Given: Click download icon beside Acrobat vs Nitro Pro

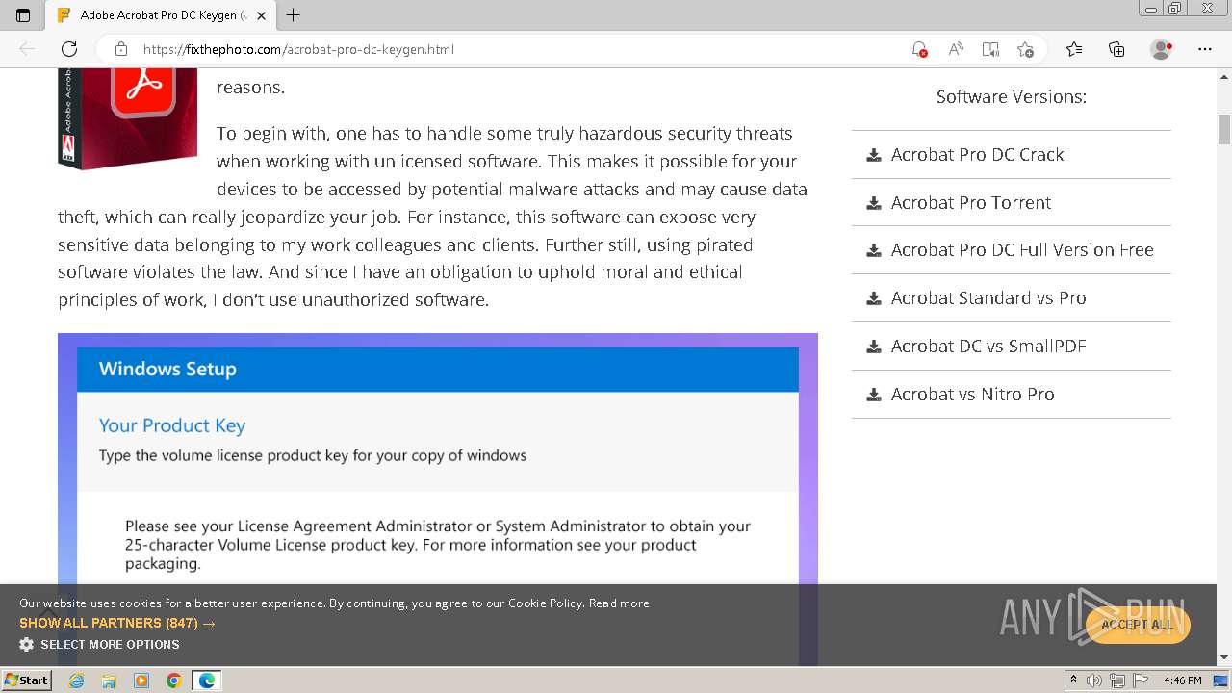Looking at the screenshot, I should coord(874,395).
